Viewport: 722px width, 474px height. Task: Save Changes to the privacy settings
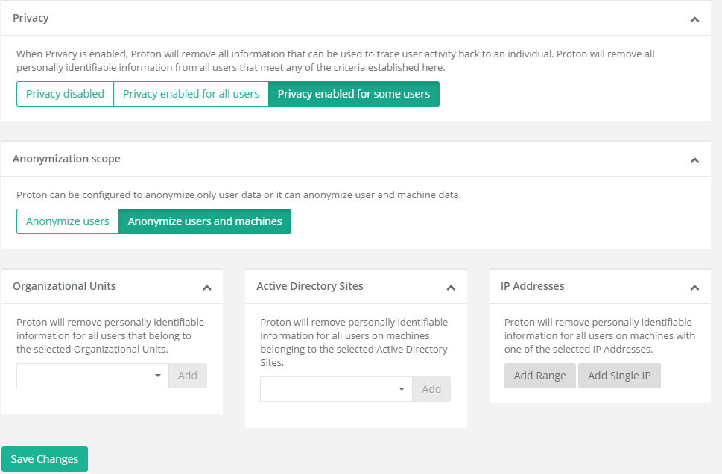pyautogui.click(x=45, y=459)
